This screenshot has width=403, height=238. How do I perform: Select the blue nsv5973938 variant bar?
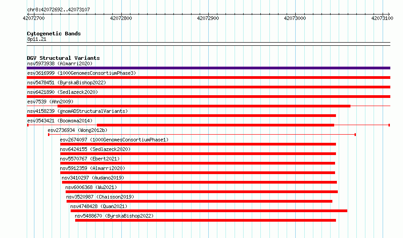208,68
